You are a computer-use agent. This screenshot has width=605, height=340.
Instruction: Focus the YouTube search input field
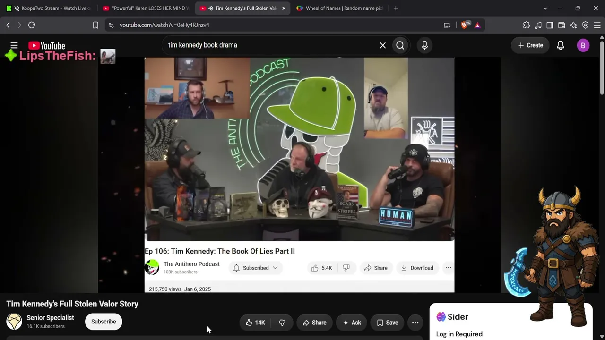[x=272, y=45]
